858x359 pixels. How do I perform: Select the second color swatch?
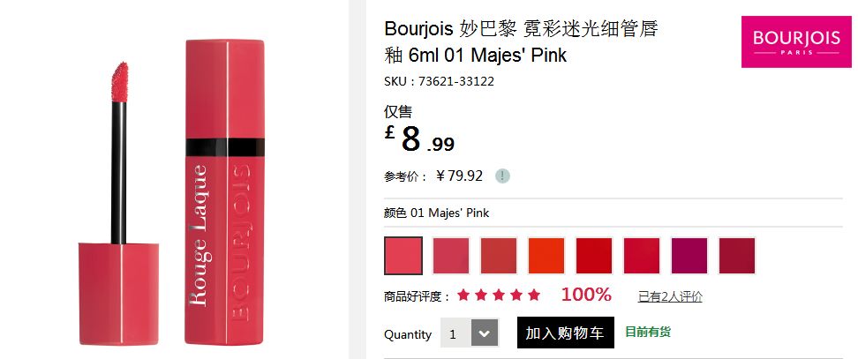pos(451,256)
